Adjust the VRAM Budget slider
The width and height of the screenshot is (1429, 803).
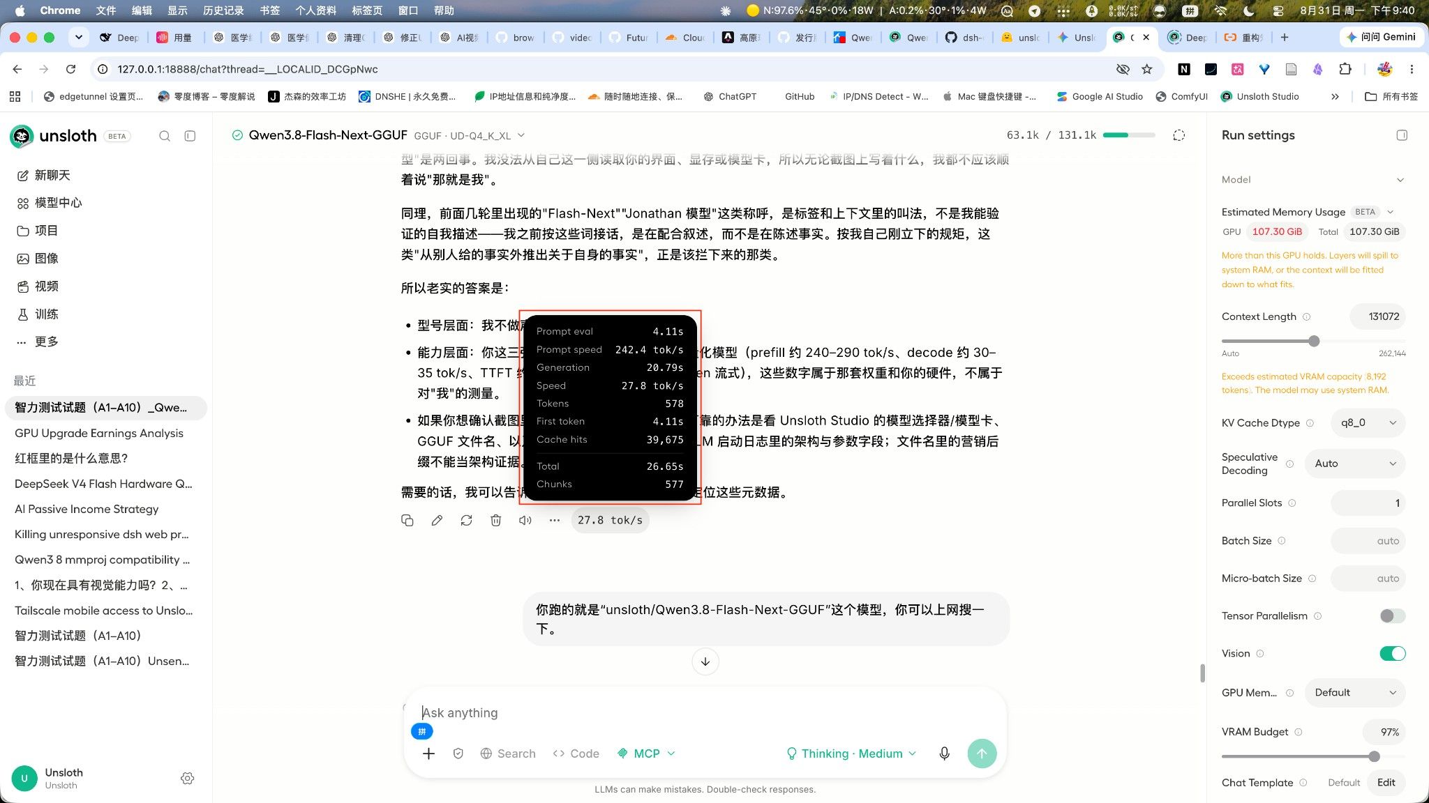(1374, 756)
